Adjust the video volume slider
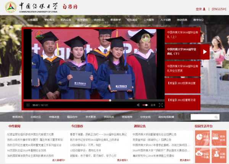Image resolution: width=229 pixels, height=164 pixels. (x=145, y=105)
